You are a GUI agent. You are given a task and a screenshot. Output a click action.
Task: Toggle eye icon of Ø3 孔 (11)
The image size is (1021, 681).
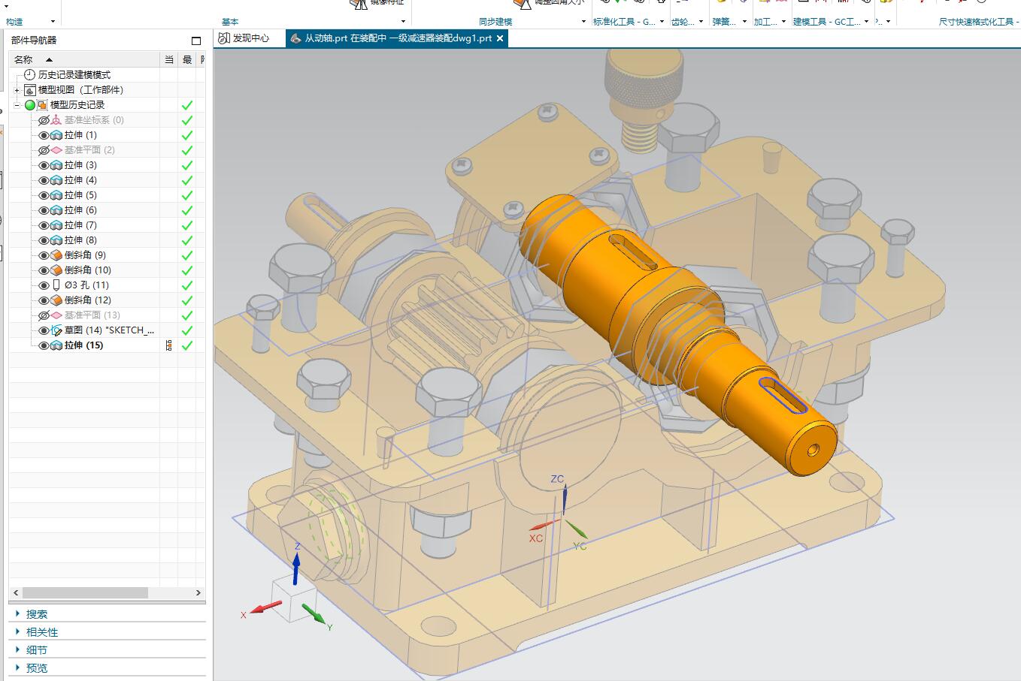44,285
